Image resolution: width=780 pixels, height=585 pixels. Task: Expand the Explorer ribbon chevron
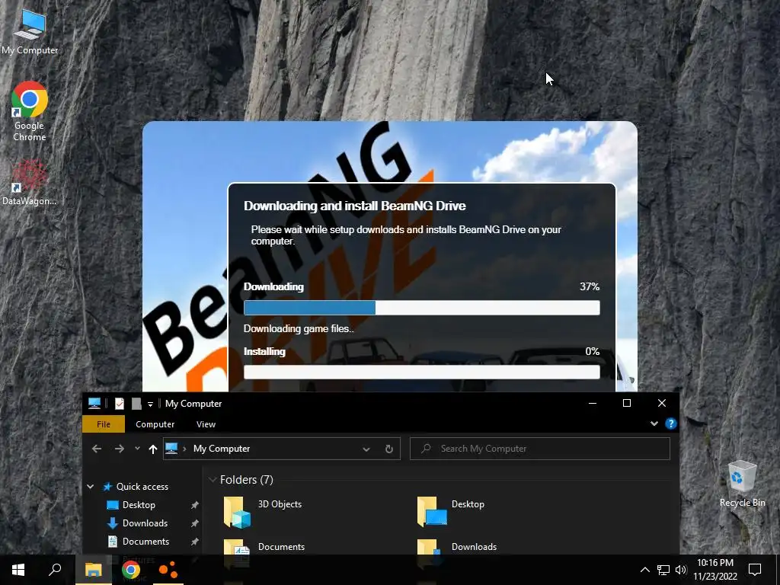pyautogui.click(x=654, y=424)
